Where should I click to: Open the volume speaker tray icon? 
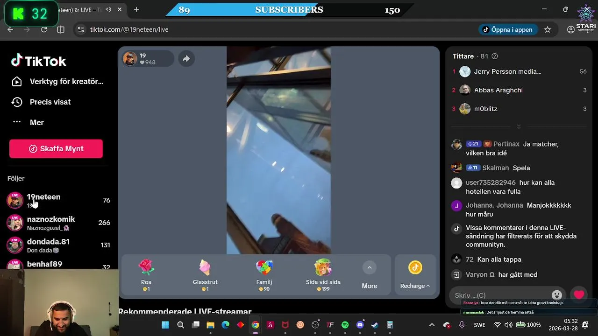point(508,325)
